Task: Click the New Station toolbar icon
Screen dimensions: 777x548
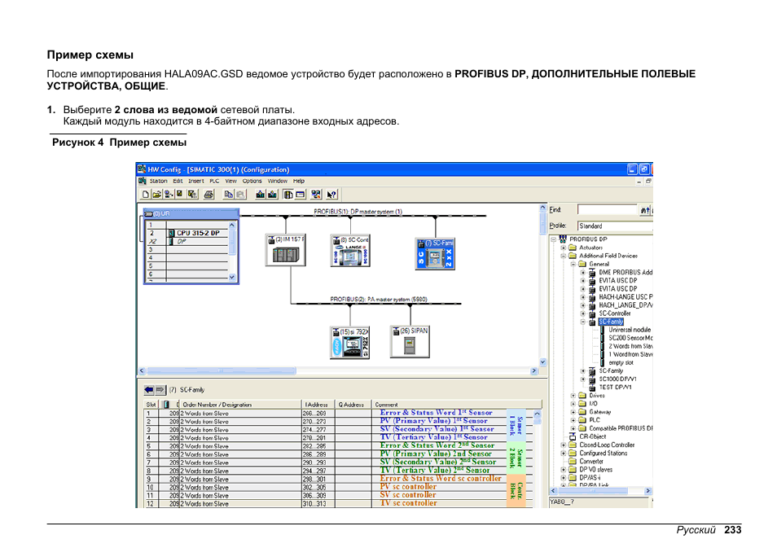Action: point(144,194)
